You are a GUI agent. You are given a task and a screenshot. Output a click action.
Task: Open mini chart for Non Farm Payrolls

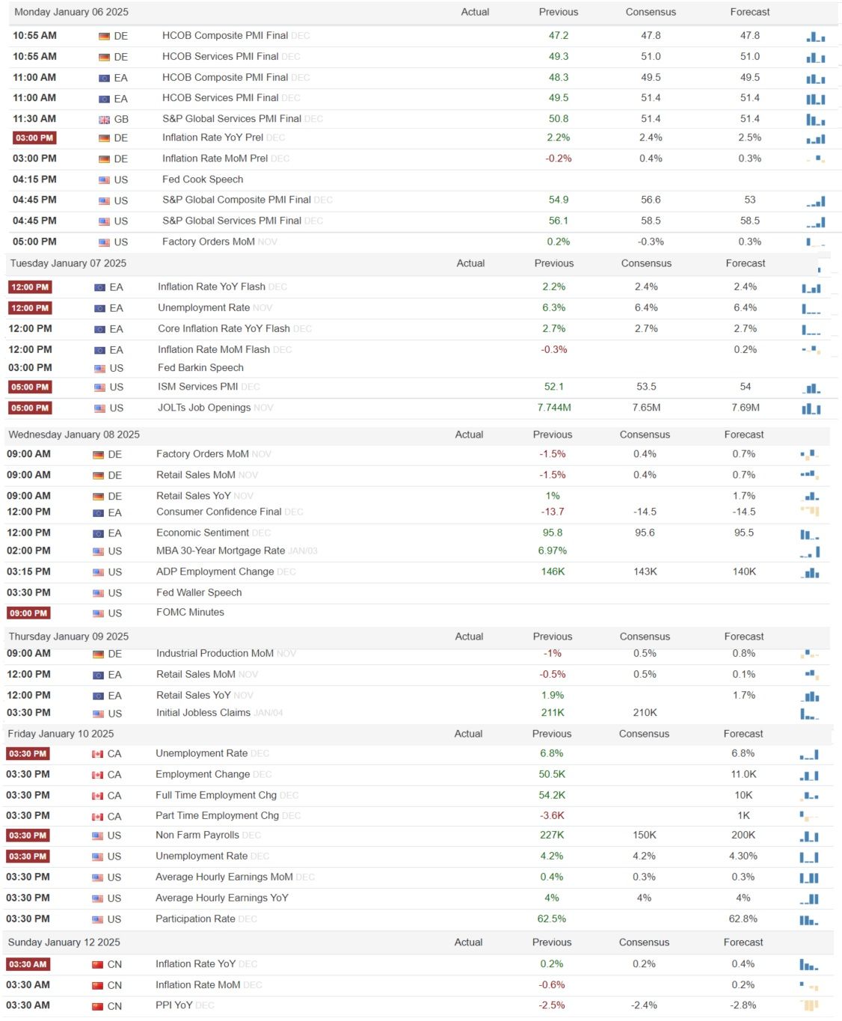coord(809,836)
